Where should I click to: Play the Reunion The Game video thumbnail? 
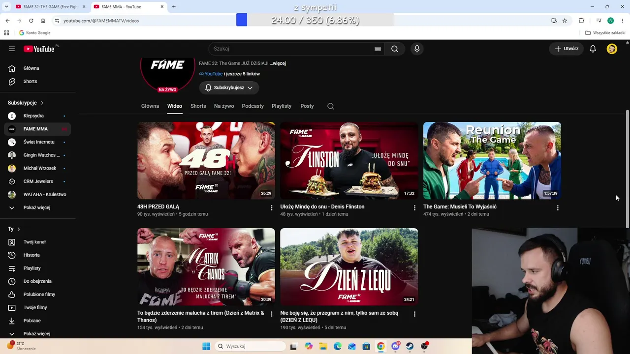pyautogui.click(x=492, y=161)
